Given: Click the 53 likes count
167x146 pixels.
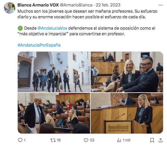Looking at the screenshot, I should click(92, 140).
